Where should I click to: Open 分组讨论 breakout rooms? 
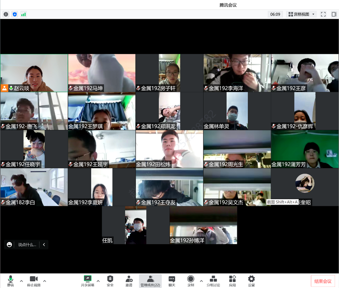(213, 281)
